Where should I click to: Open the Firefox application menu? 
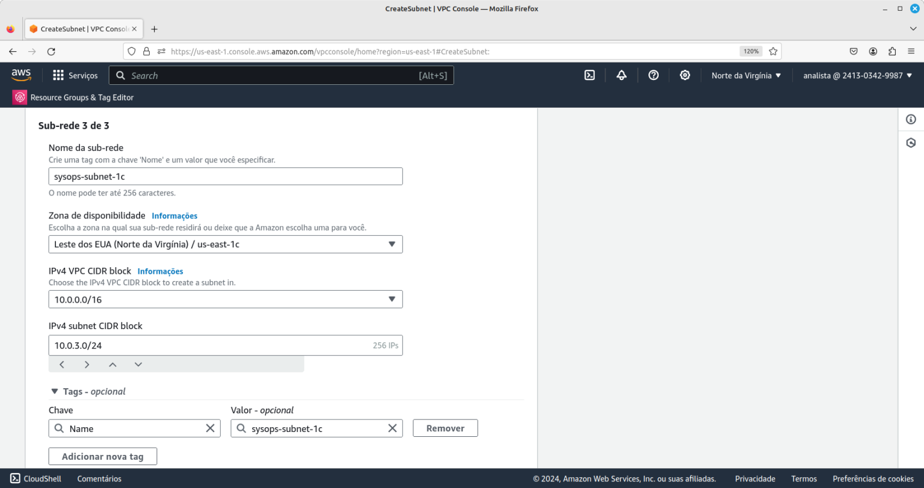pyautogui.click(x=911, y=51)
